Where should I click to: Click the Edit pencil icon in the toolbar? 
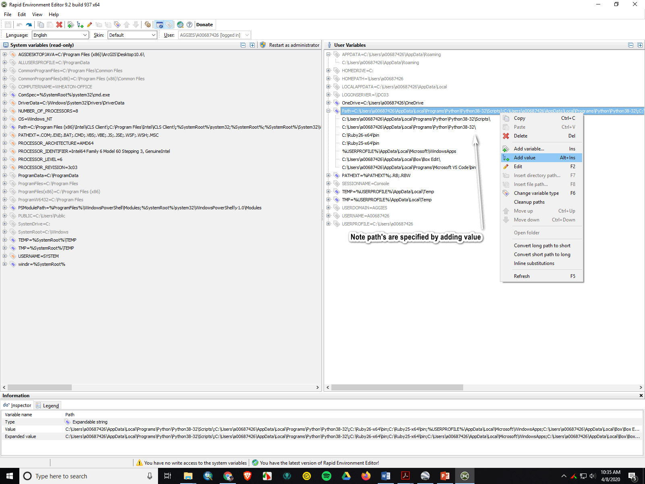(89, 25)
